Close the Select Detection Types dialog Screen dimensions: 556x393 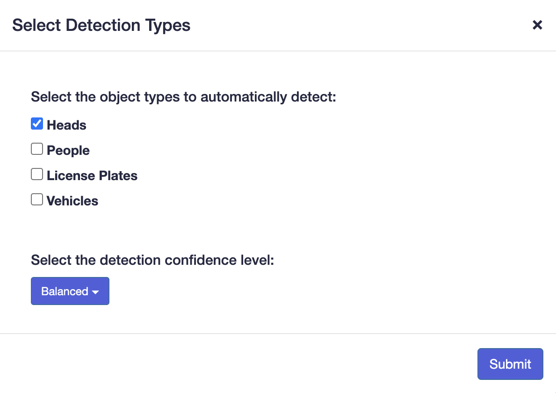[537, 25]
